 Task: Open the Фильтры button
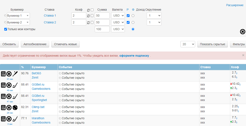pos(238,44)
